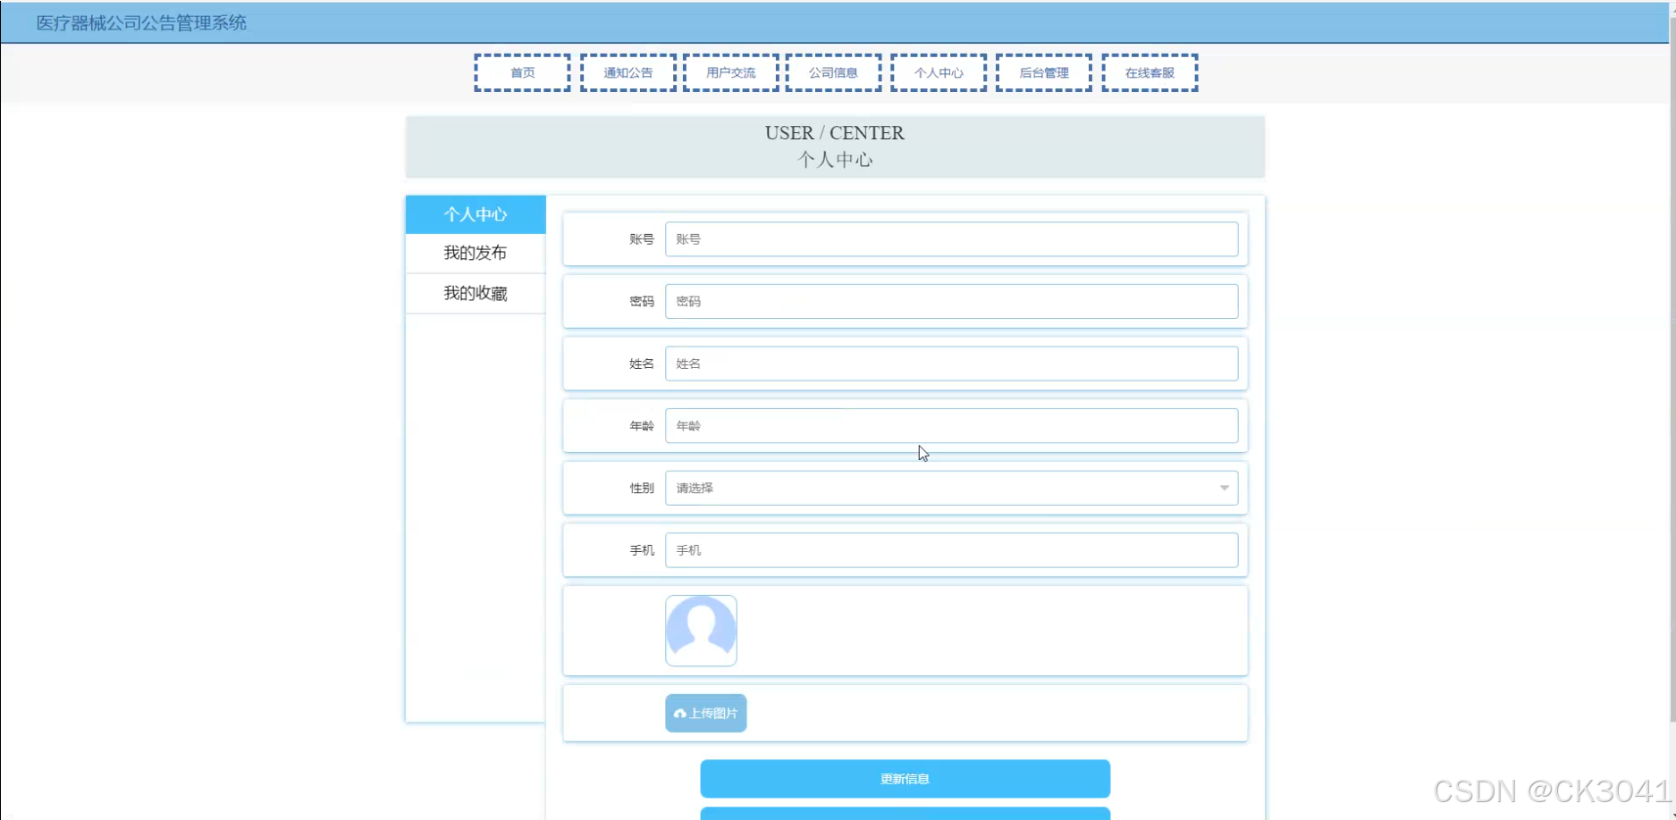Navigate to 后台管理

tap(1042, 72)
